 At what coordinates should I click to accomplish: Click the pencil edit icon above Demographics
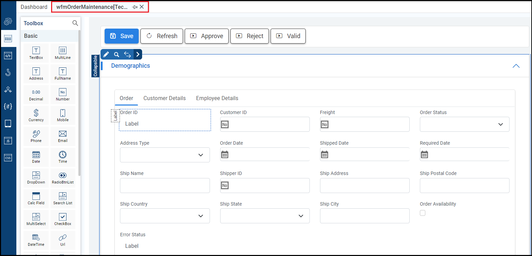click(106, 54)
